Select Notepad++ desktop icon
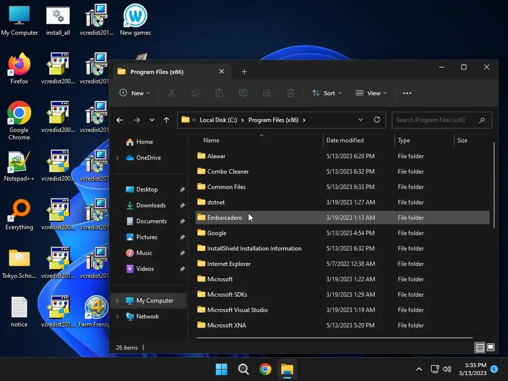 click(19, 166)
